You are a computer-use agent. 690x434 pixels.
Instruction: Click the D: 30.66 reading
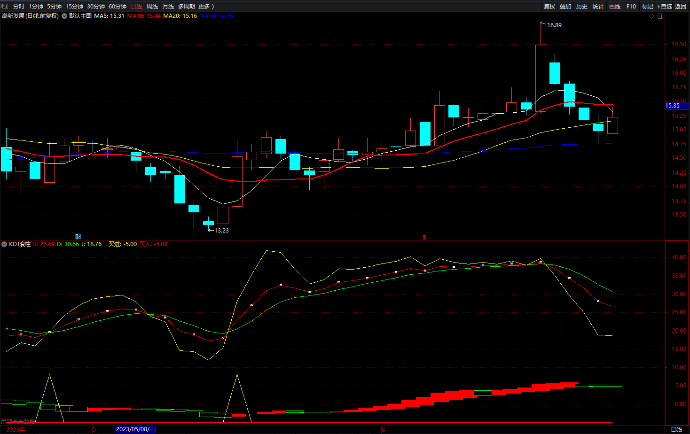[x=68, y=244]
